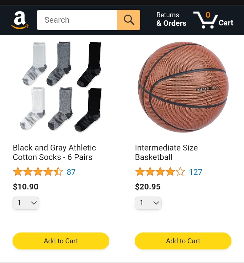Open the 87 reviews link for socks
Viewport: 244px width, 263px height.
71,172
